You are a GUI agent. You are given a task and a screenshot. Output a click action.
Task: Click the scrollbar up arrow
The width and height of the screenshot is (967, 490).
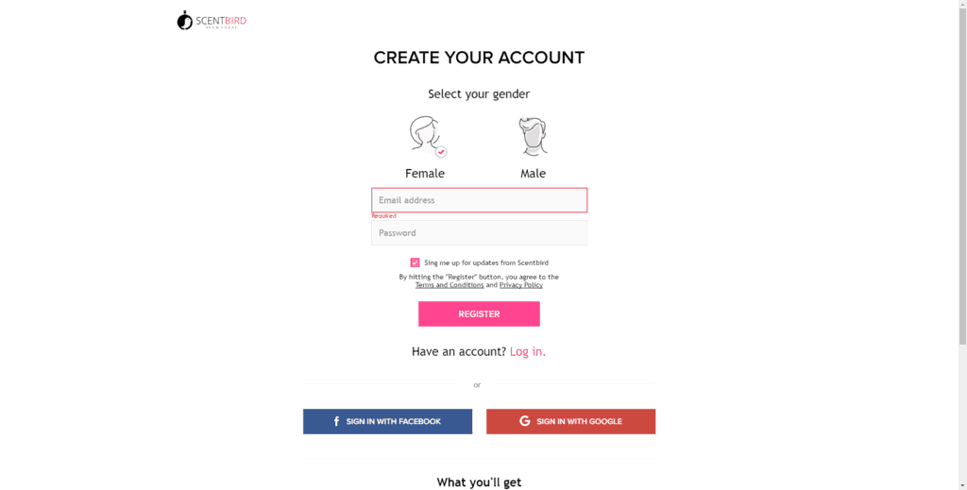click(962, 4)
